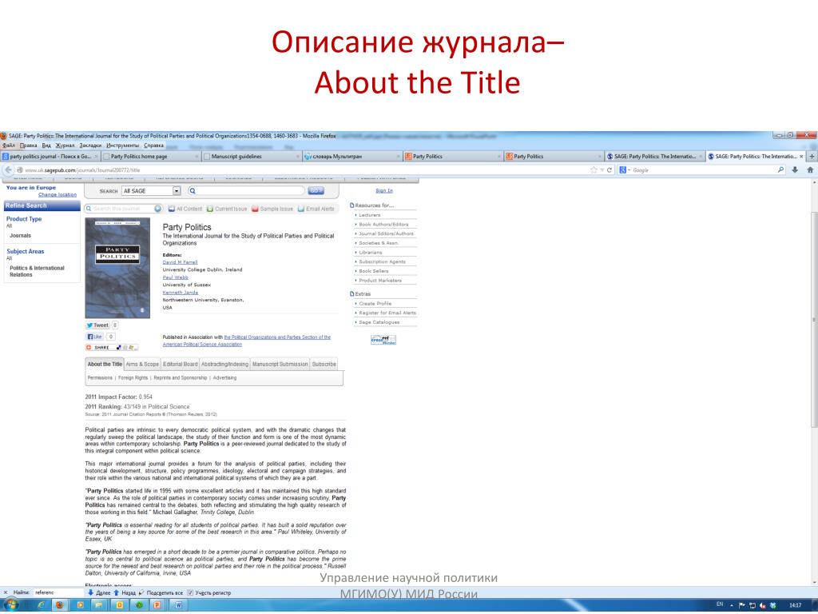Select the Subscribe tab
818x614 pixels.
[324, 365]
